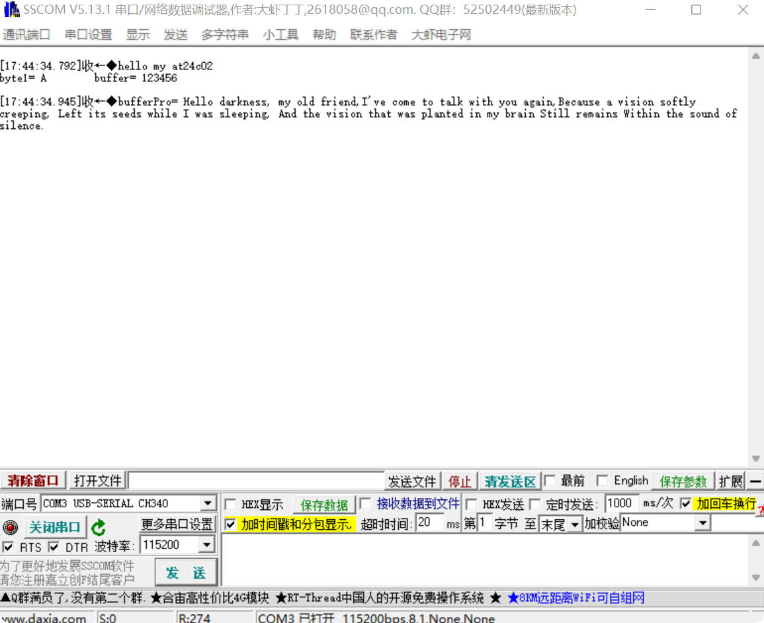
Task: Open the 小工具 menu
Action: pyautogui.click(x=280, y=34)
